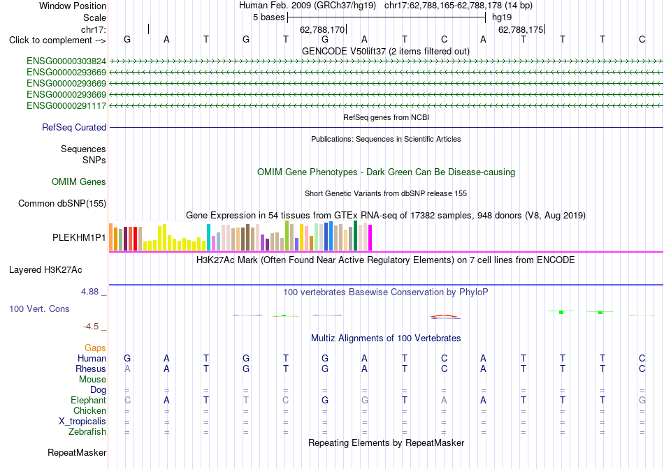
Task: Click the -4.5 PhyloP lower limit value
Action: tap(91, 326)
